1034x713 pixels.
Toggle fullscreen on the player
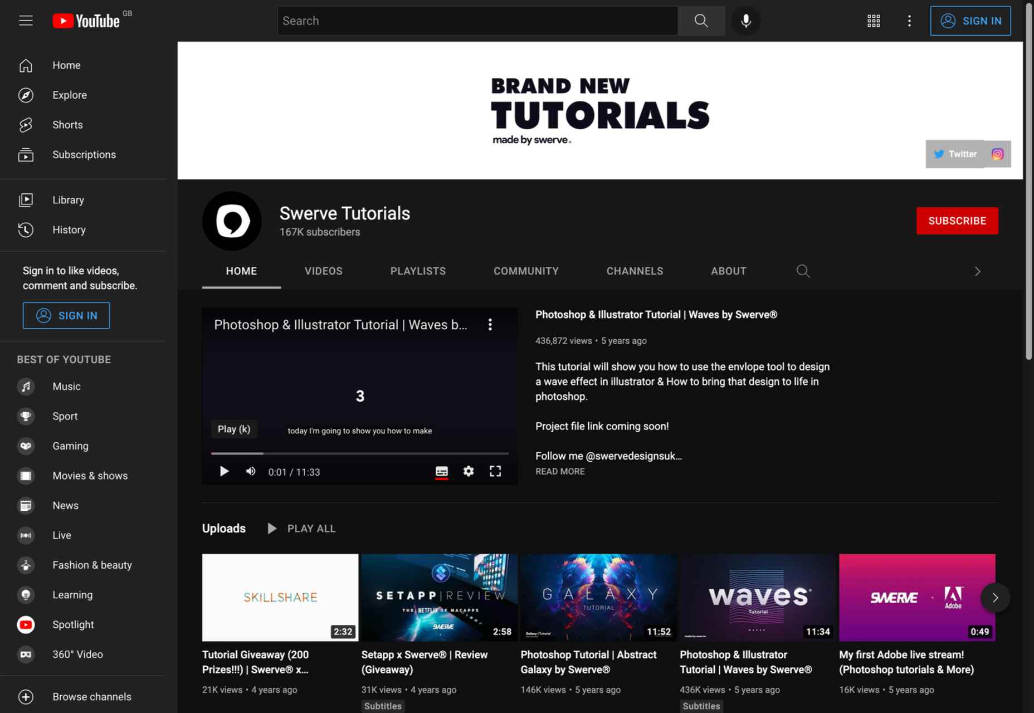click(x=495, y=472)
